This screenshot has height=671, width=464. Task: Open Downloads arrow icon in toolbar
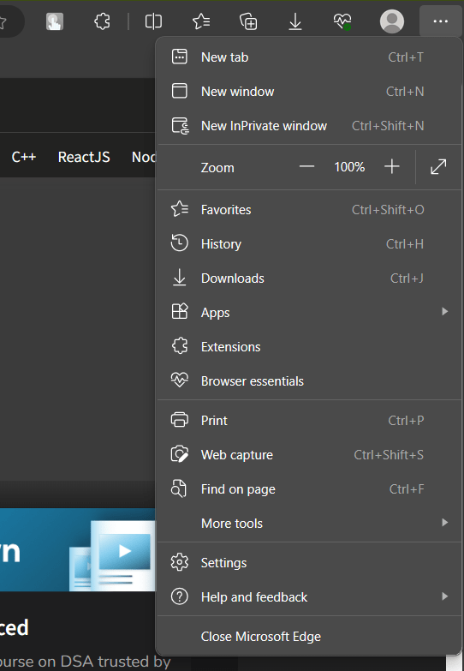(295, 21)
